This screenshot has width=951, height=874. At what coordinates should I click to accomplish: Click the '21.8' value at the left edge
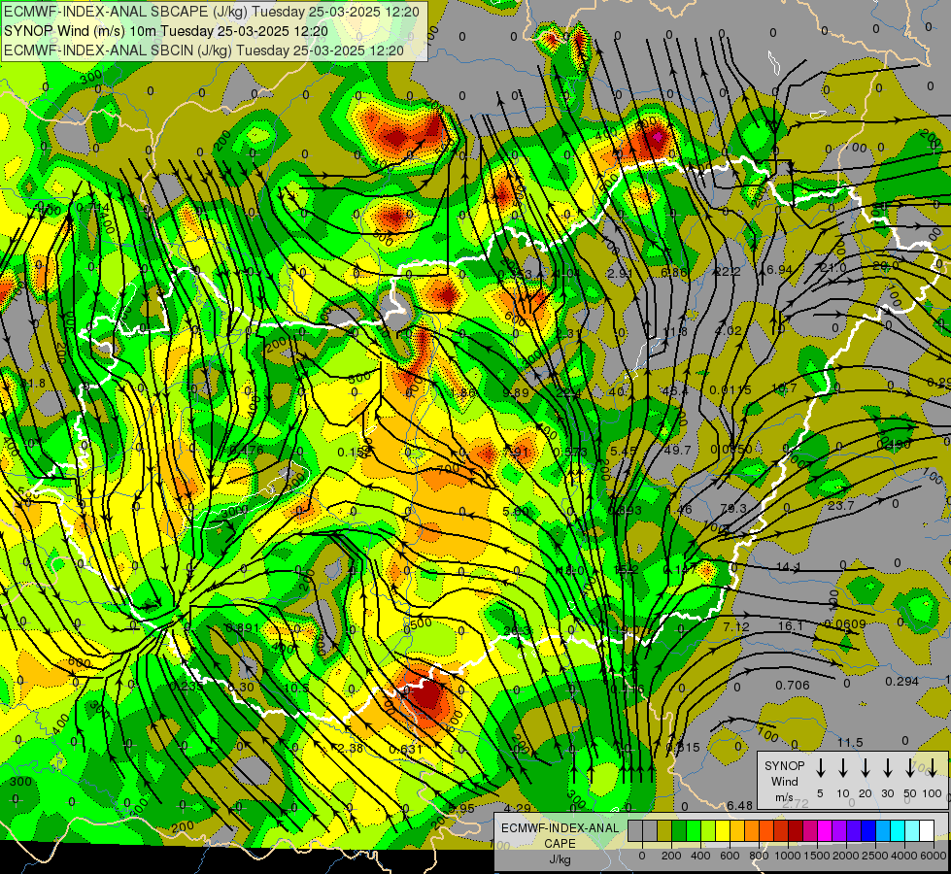point(31,384)
